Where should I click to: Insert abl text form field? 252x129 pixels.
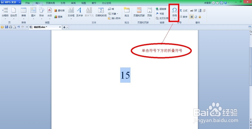point(192,11)
